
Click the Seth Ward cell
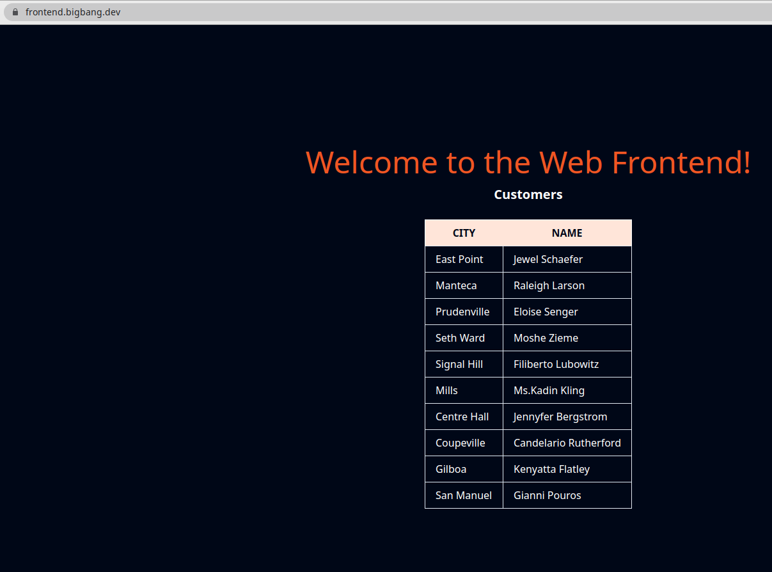point(460,338)
